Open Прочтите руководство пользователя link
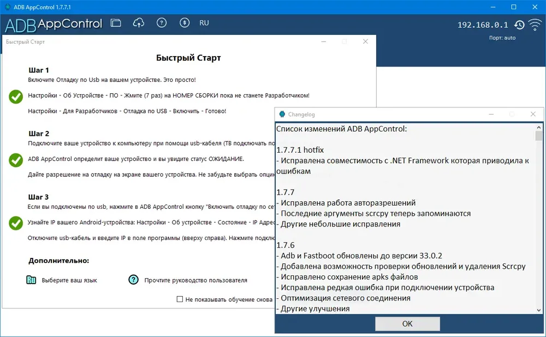 (x=195, y=280)
